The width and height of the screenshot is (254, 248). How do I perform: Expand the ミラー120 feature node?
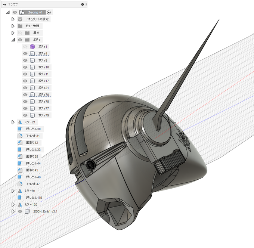pos(13,205)
